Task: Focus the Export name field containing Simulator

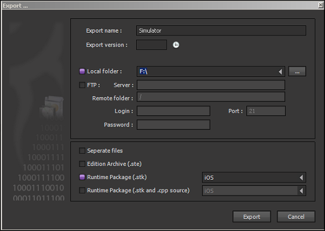Action: coord(221,30)
